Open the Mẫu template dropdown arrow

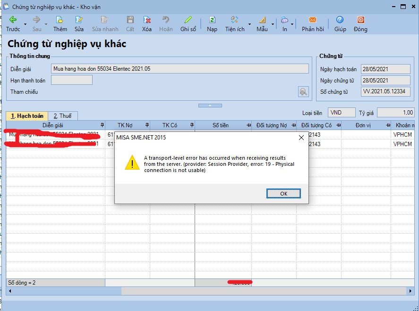[x=273, y=24]
